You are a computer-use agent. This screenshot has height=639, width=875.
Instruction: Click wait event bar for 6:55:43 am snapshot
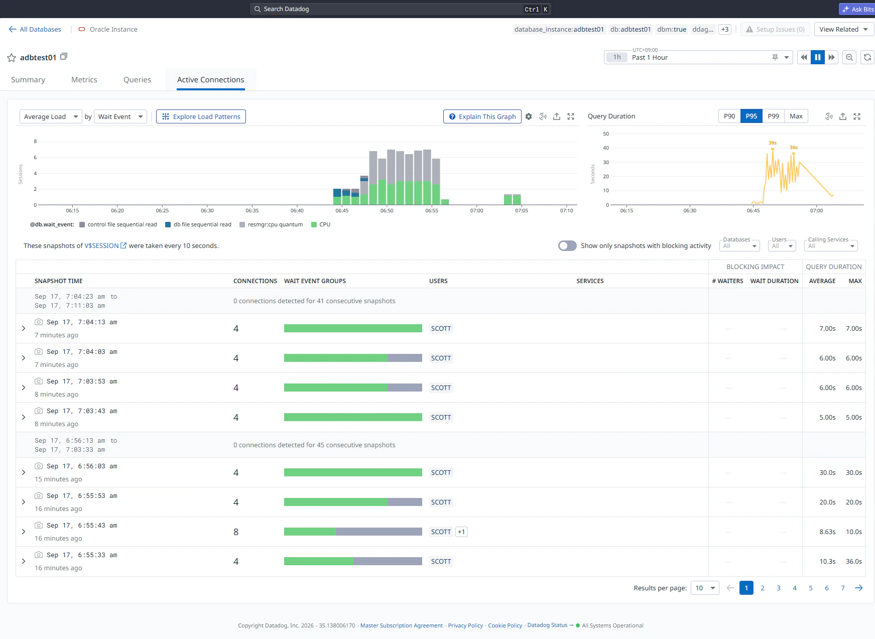pyautogui.click(x=353, y=532)
